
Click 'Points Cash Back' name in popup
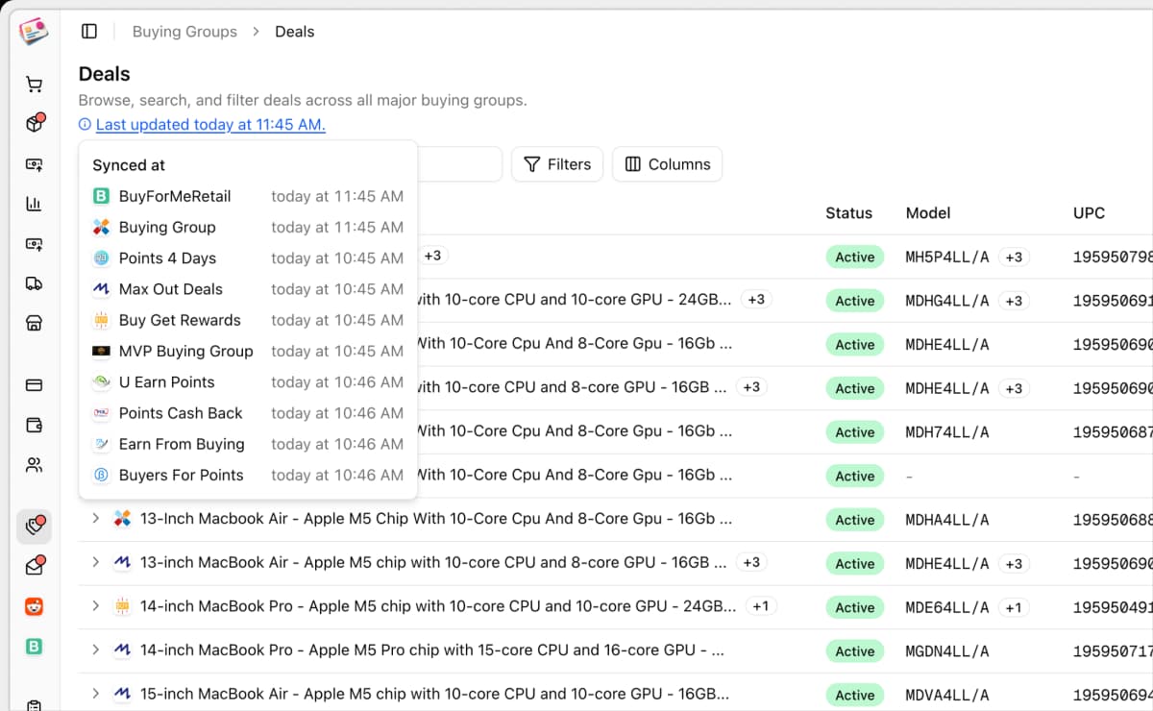181,413
